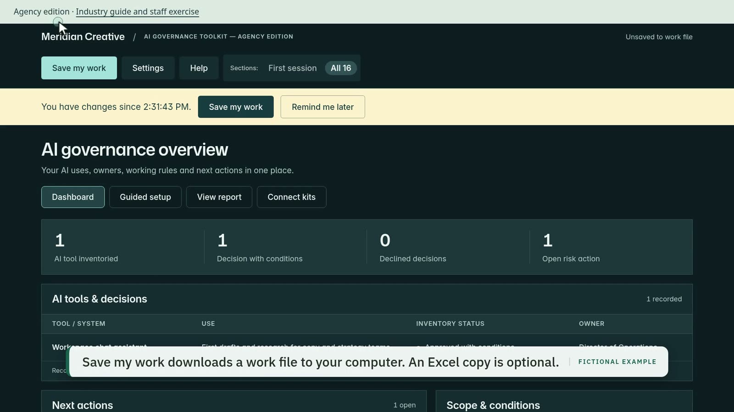Click the USE column header
The image size is (734, 412).
(x=208, y=324)
